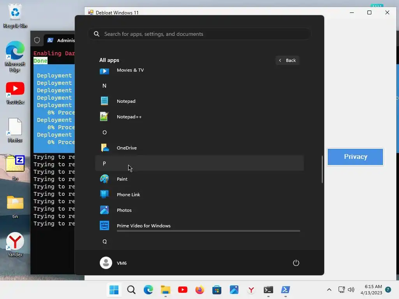
Task: Jump to letter N section header
Action: coord(104,86)
